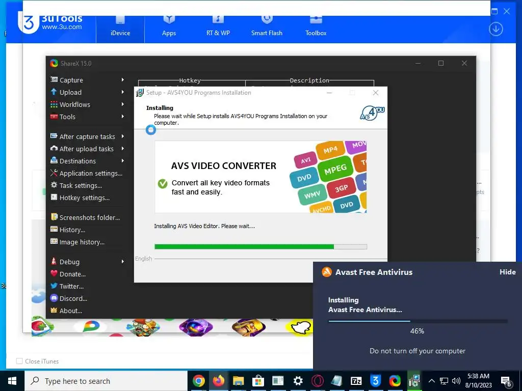Open Firefox from the taskbar
Image resolution: width=522 pixels, height=391 pixels.
point(218,381)
